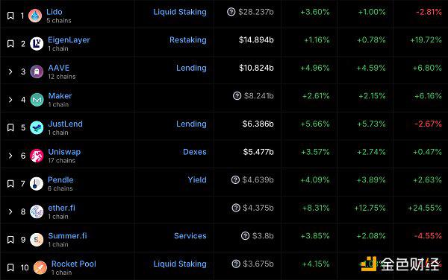The image size is (448, 280).
Task: Open the Pendle protocol page
Action: coord(60,179)
